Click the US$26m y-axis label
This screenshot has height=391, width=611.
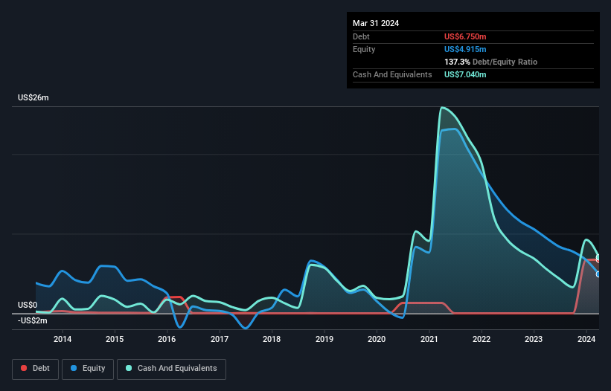point(33,97)
